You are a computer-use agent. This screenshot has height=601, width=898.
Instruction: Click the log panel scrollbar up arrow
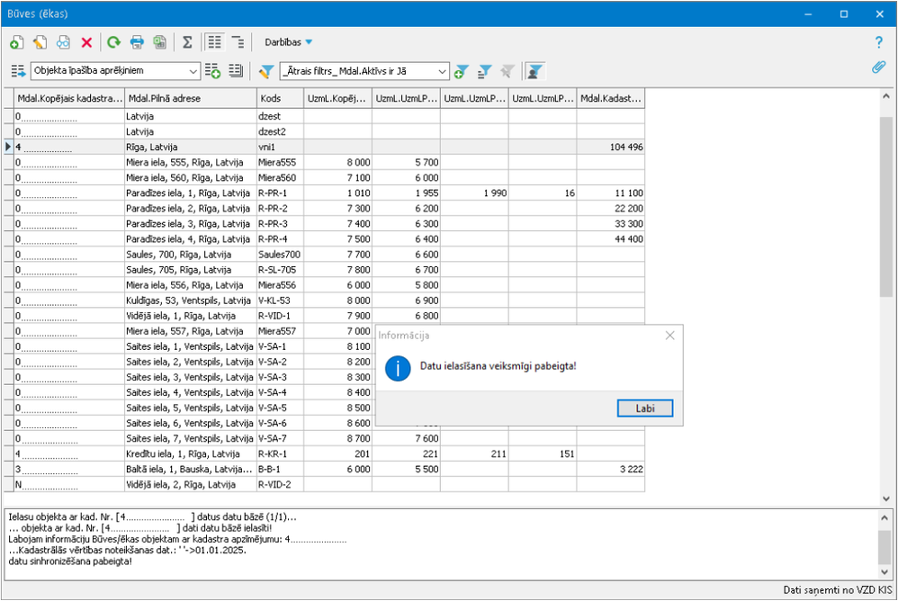point(885,518)
